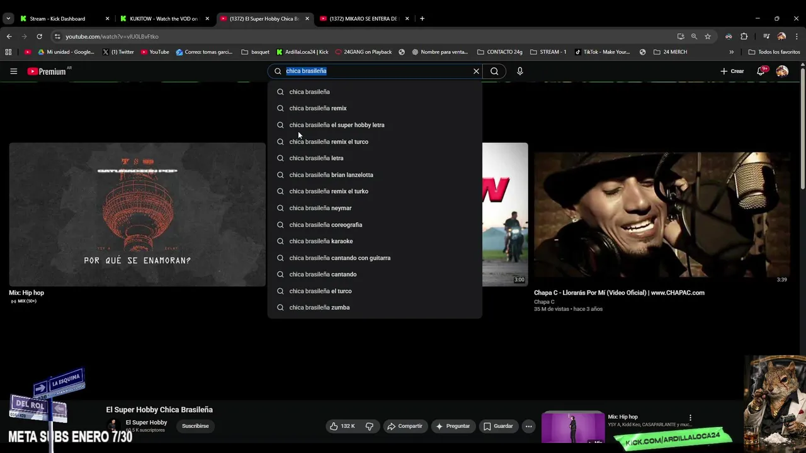This screenshot has width=806, height=453.
Task: Switch to the Stream - Kick Dashboard tab
Action: click(57, 19)
